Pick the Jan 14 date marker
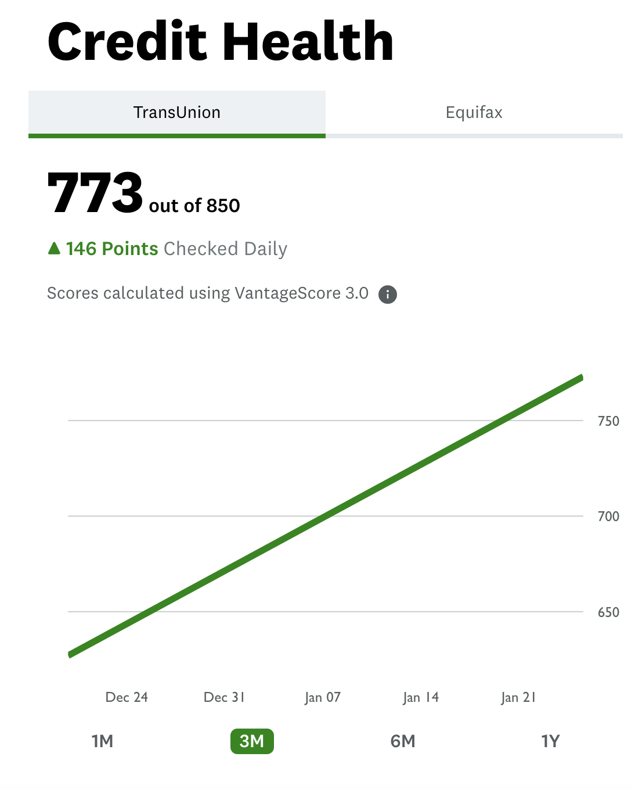This screenshot has width=635, height=789. click(x=421, y=697)
